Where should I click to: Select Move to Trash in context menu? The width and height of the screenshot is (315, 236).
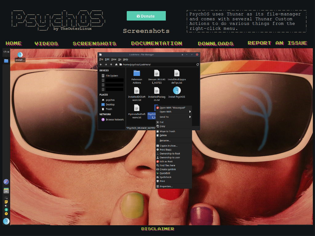tap(174, 132)
